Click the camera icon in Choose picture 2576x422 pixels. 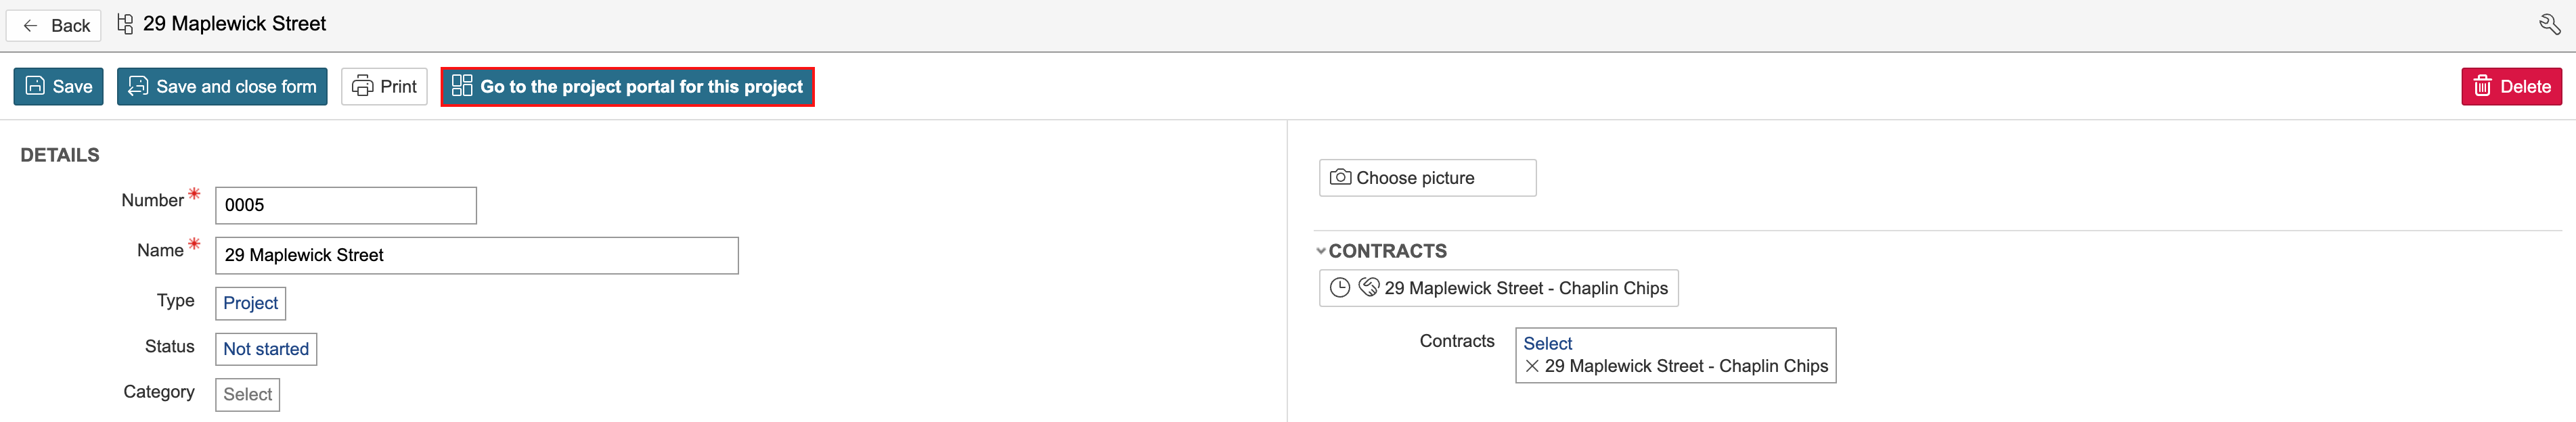(x=1340, y=177)
